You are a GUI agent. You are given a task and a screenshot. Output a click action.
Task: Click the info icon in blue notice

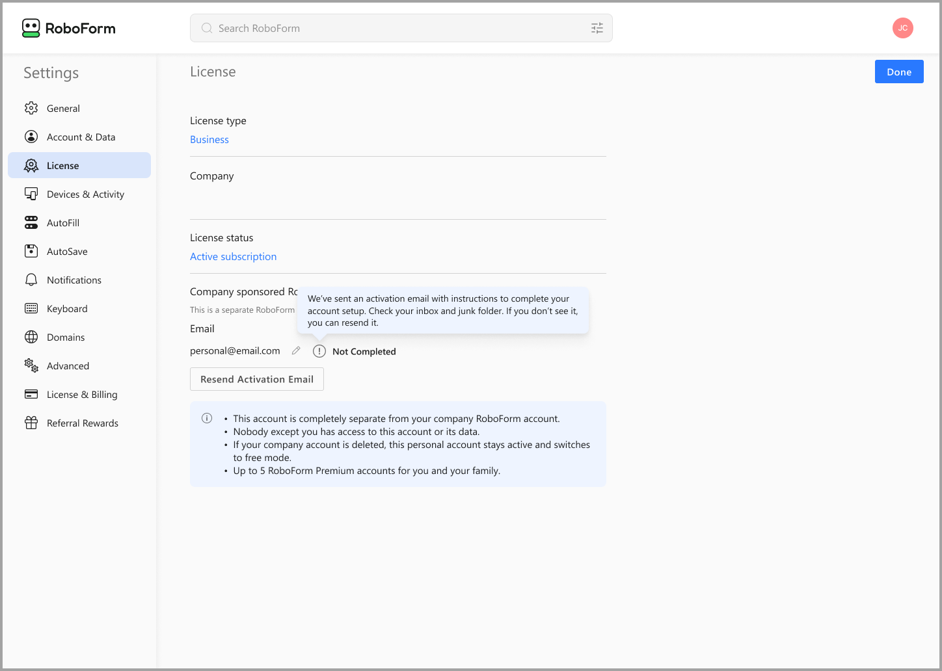point(207,418)
